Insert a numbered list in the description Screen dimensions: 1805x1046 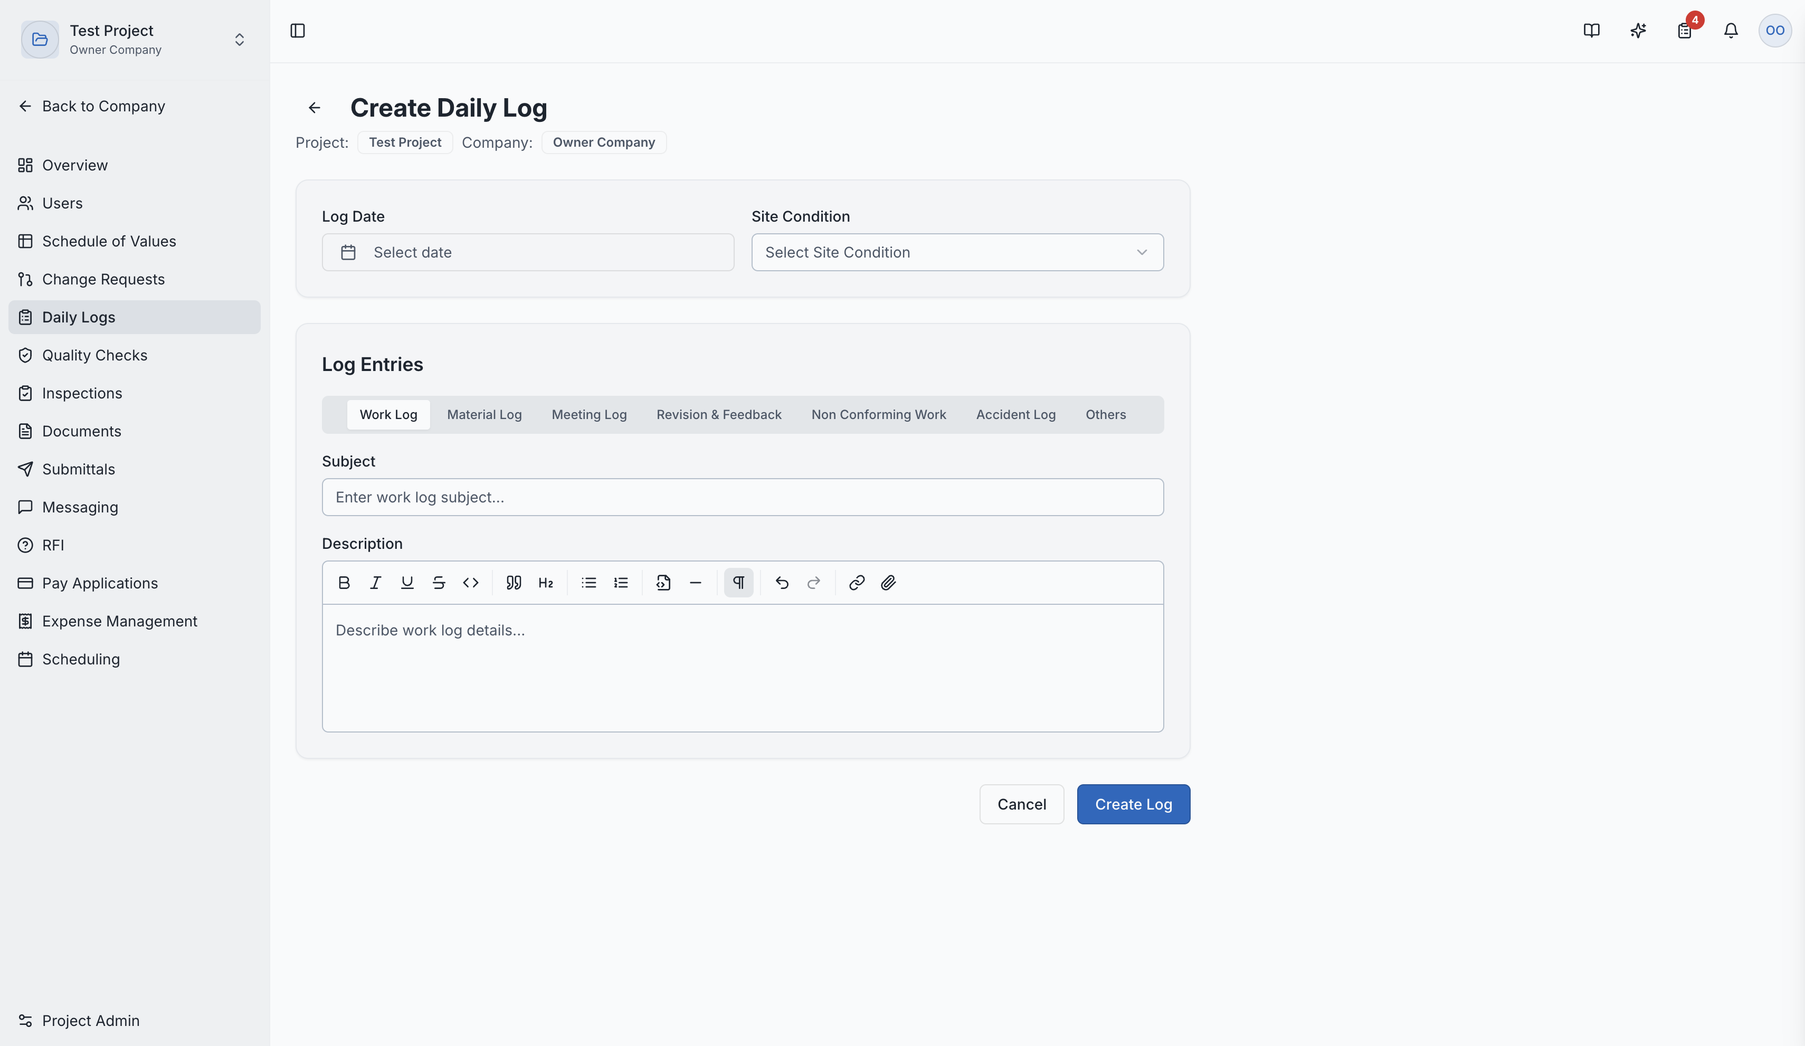coord(621,583)
